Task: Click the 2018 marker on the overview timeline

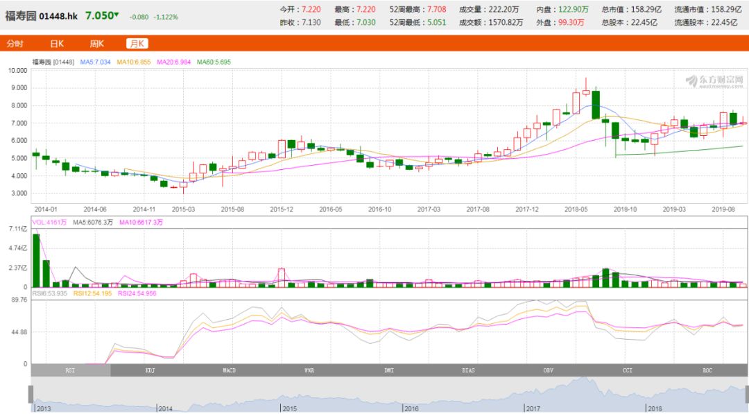Action: point(655,408)
